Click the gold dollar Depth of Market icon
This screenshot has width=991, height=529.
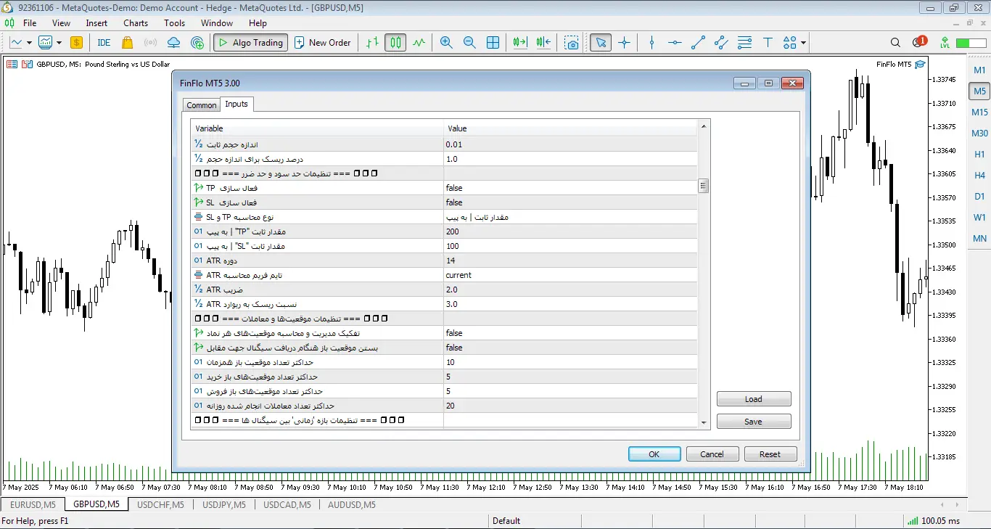[x=77, y=43]
